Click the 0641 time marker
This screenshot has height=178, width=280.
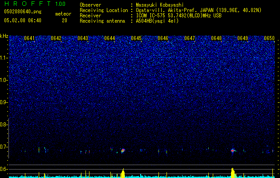[29, 38]
